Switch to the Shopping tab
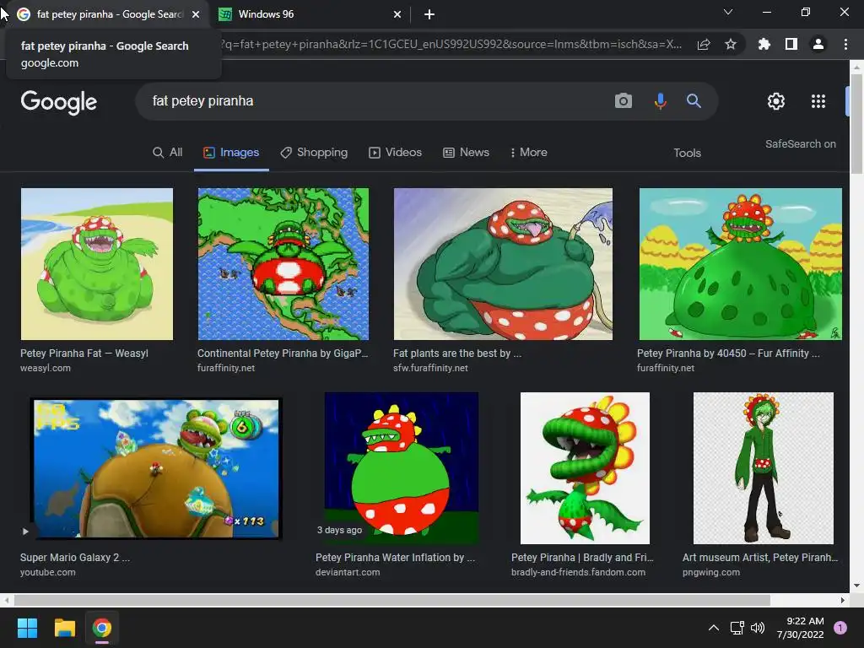This screenshot has width=864, height=648. (x=314, y=153)
